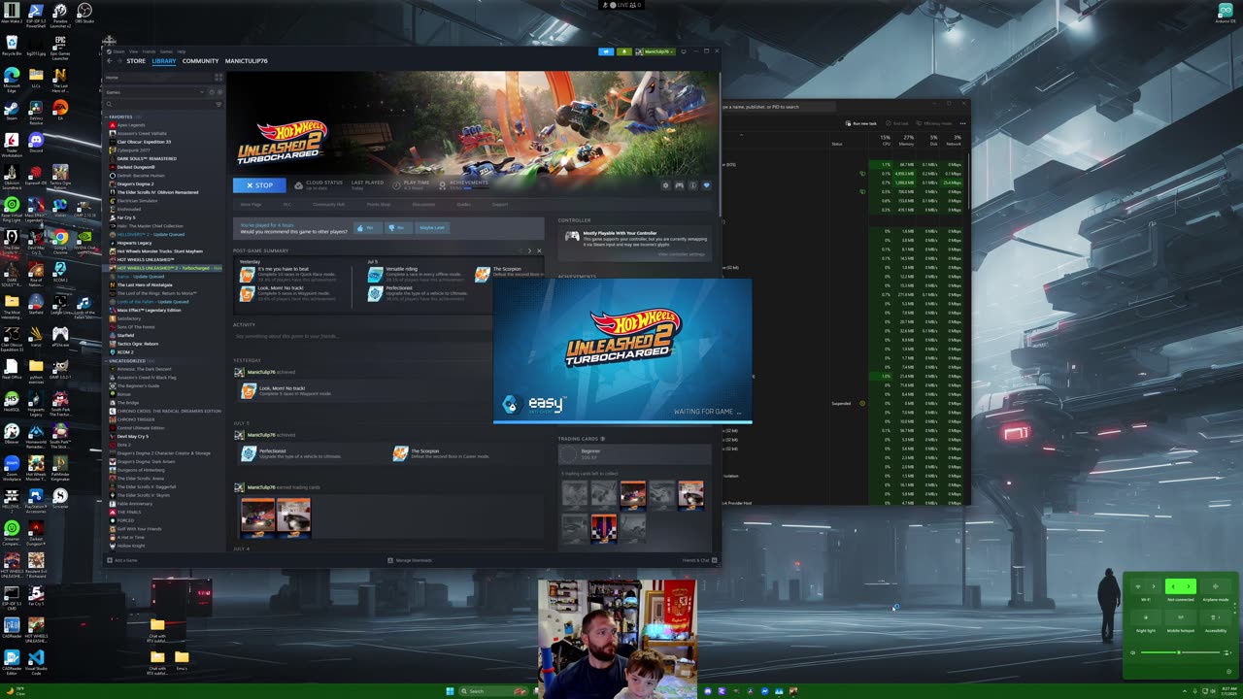This screenshot has width=1243, height=699.
Task: Toggle the favorite heart icon
Action: coord(706,185)
